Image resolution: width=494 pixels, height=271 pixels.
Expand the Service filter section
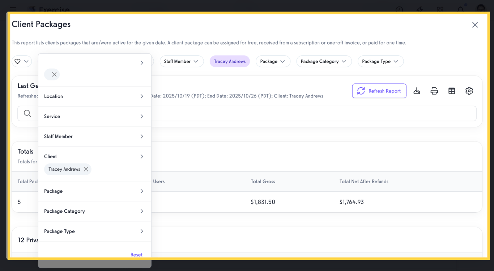click(94, 116)
